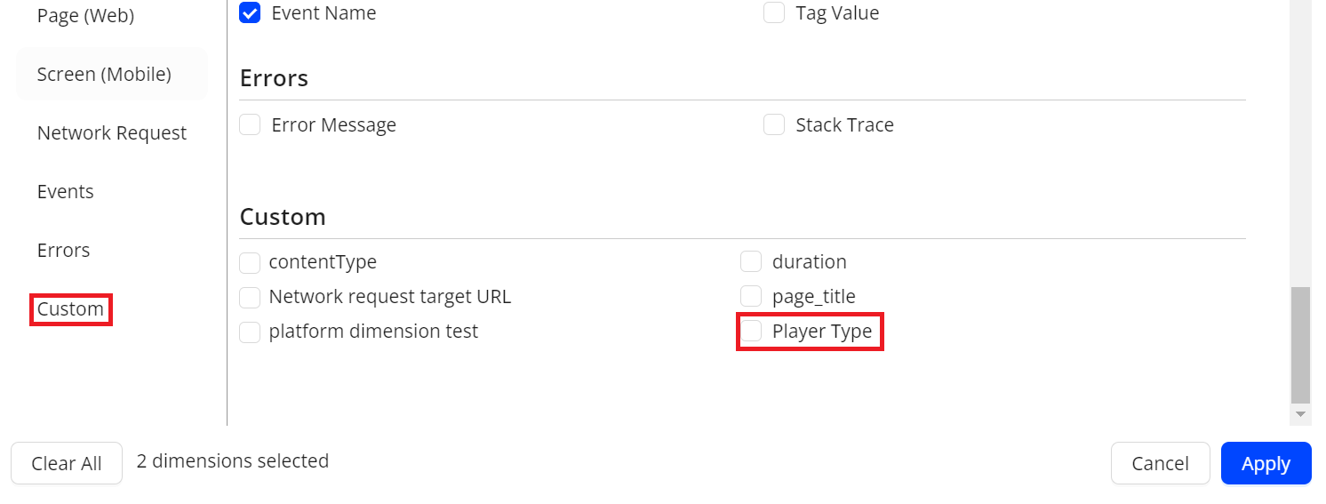Select the Events category
Viewport: 1326px width, 504px height.
click(66, 192)
